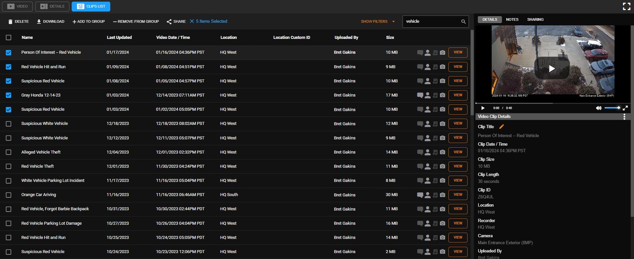Click the Share button in the toolbar
The width and height of the screenshot is (634, 259).
[176, 22]
